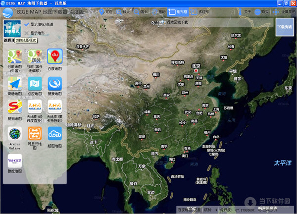Choose 谷歌地图(中国) map source
The height and width of the screenshot is (214, 297).
click(15, 61)
